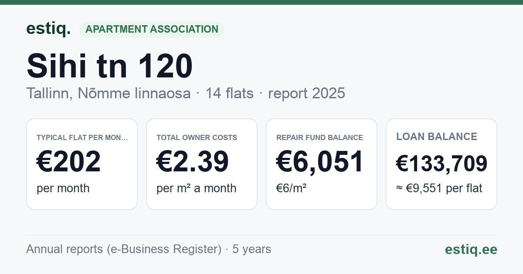Open the Typical flat per month card
The width and height of the screenshot is (523, 274).
click(82, 164)
